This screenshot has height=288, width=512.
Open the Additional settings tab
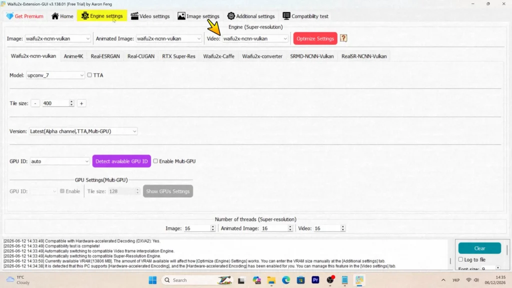click(x=251, y=16)
